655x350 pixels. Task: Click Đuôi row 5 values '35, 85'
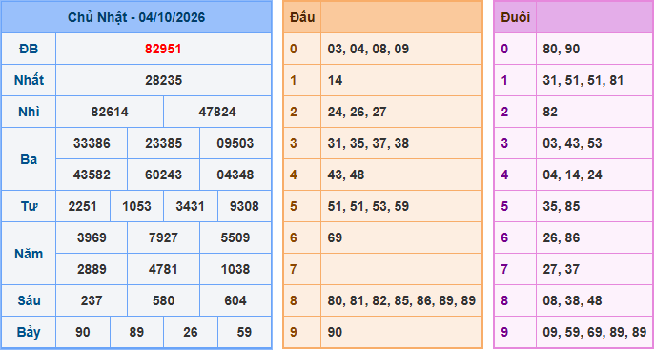(x=562, y=206)
